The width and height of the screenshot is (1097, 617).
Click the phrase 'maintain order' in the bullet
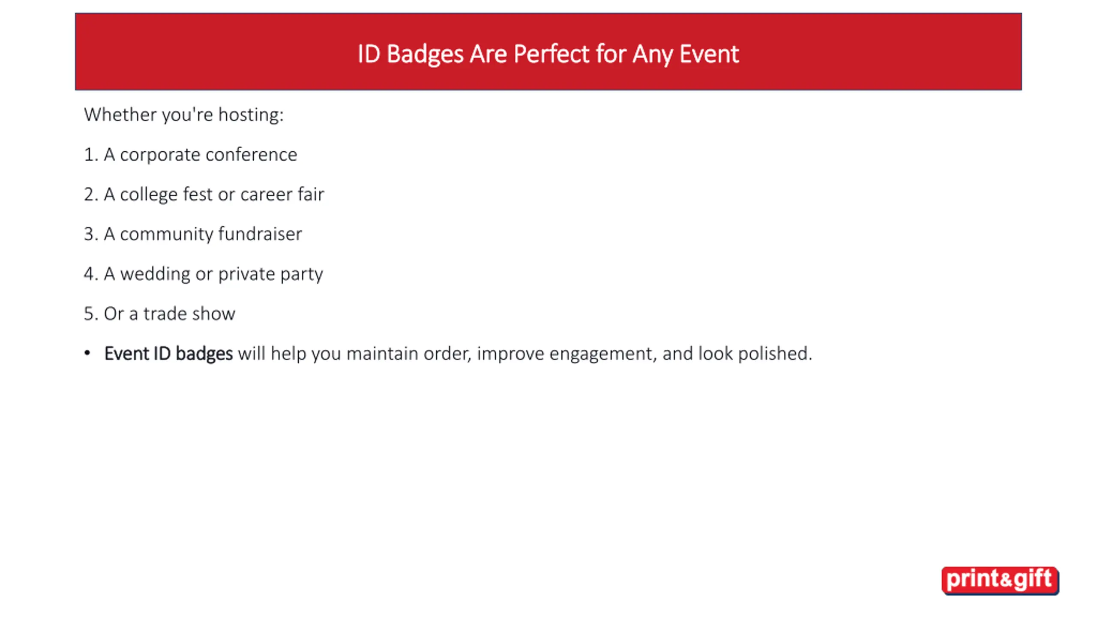click(x=409, y=354)
